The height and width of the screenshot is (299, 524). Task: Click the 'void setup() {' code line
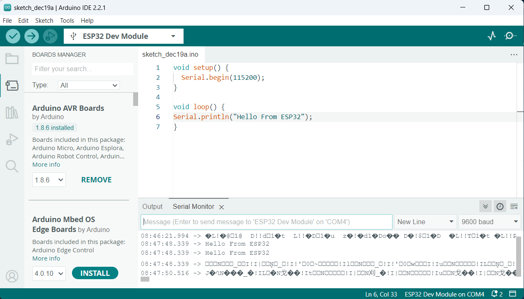click(201, 67)
